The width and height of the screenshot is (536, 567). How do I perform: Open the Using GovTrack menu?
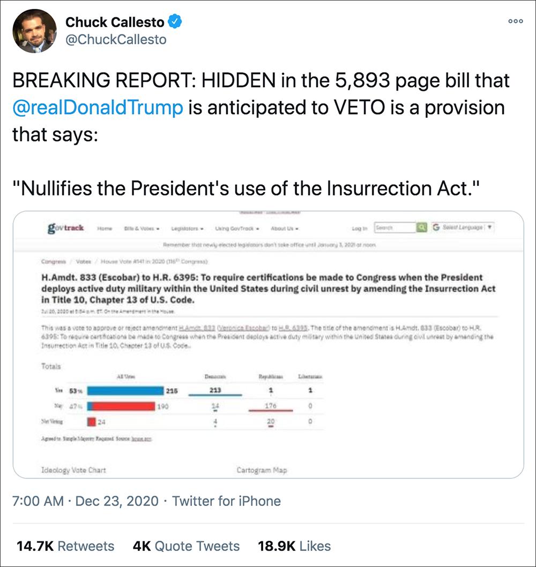point(237,229)
